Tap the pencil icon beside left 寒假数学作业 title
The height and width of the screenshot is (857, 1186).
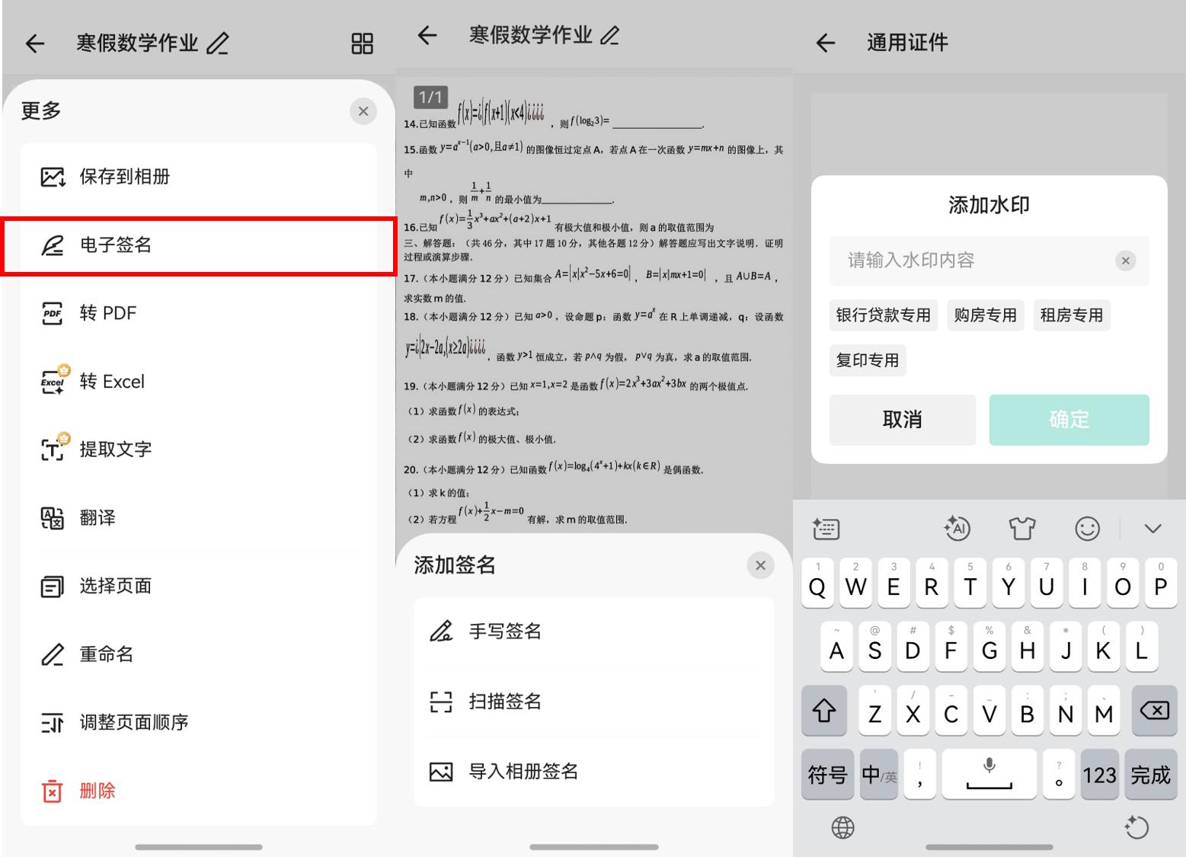(x=218, y=43)
